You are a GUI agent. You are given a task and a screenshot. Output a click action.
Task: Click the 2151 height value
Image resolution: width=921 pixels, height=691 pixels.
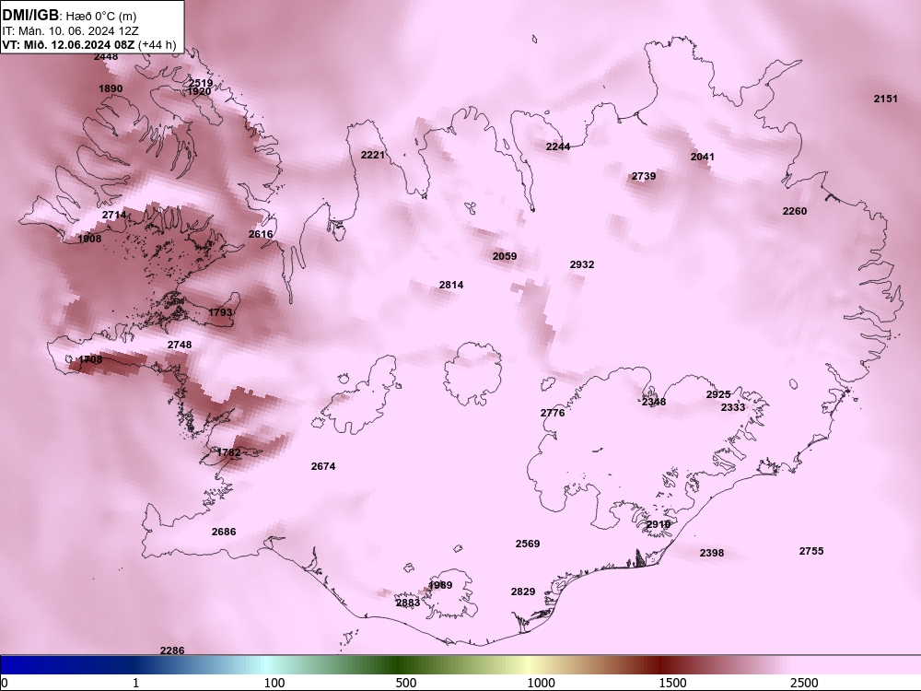(886, 99)
